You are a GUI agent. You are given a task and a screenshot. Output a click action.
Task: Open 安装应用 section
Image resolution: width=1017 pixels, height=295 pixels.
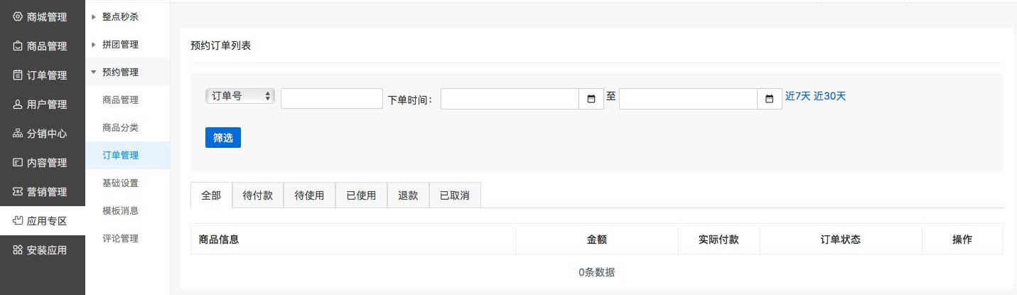point(43,250)
